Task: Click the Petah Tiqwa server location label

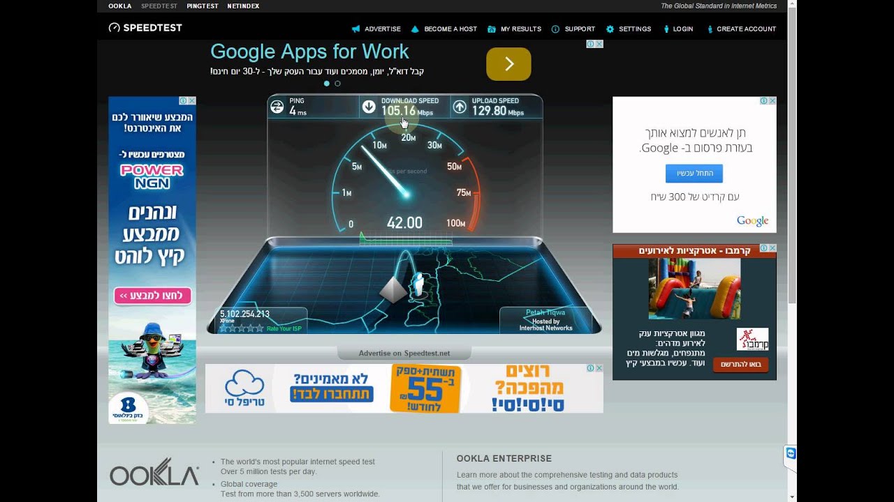Action: [545, 313]
